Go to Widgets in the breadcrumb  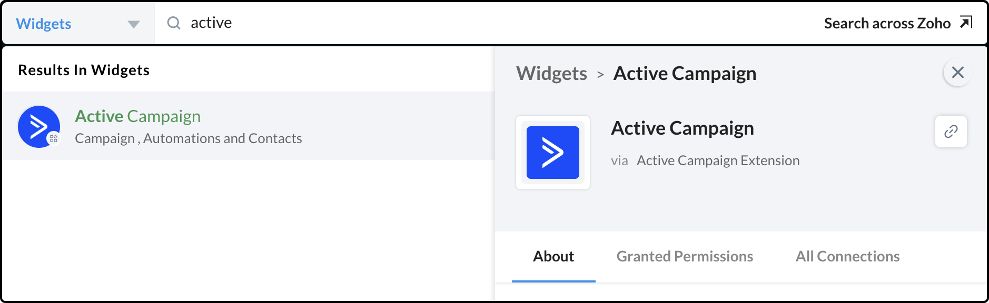point(551,74)
